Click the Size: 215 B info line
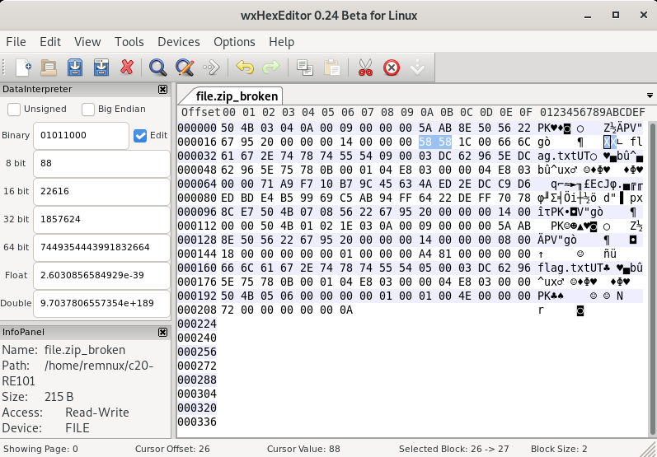Image resolution: width=657 pixels, height=457 pixels. (x=38, y=397)
